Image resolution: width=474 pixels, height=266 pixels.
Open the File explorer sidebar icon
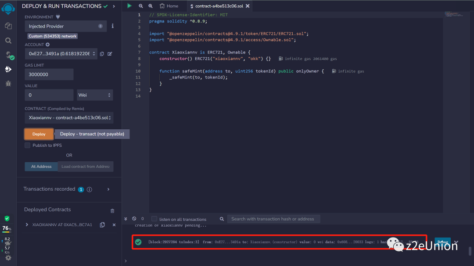pyautogui.click(x=8, y=26)
